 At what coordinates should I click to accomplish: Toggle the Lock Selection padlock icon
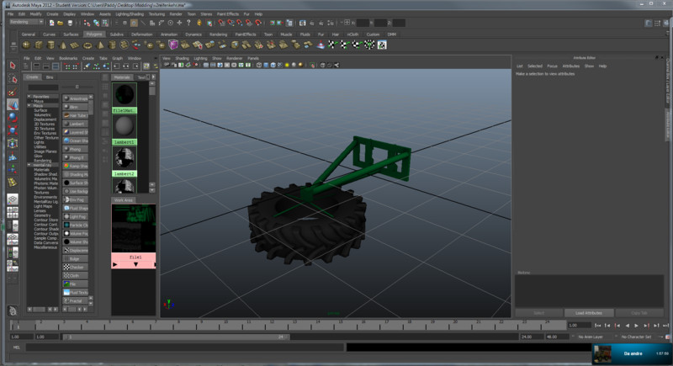[x=199, y=23]
